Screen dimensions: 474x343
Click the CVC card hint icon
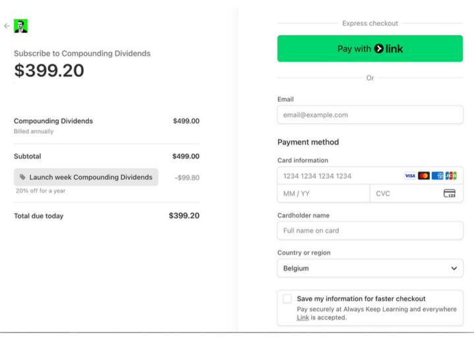click(449, 194)
